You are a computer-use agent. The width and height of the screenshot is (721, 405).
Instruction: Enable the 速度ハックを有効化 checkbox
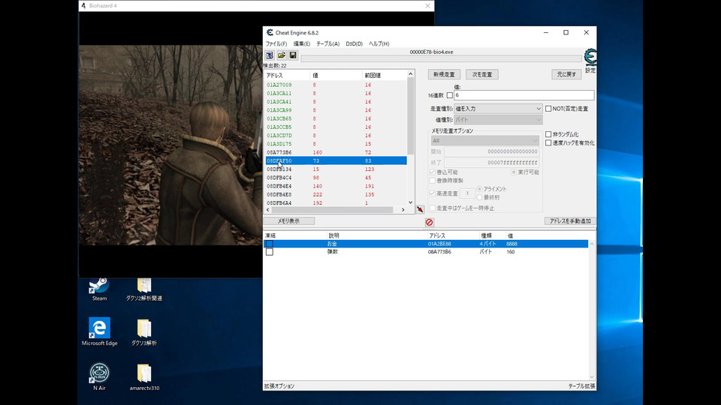549,142
